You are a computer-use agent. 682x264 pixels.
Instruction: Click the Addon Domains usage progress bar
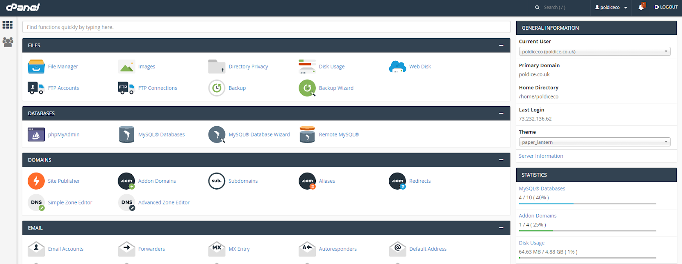point(587,231)
